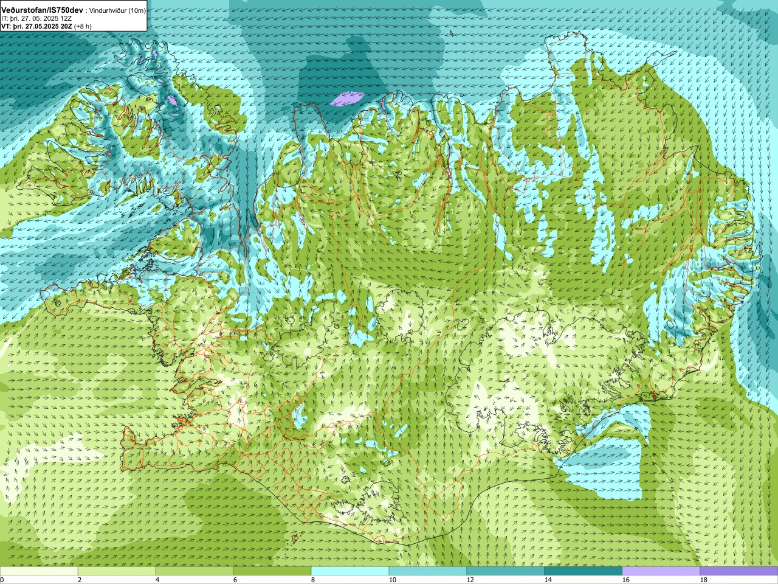Image resolution: width=778 pixels, height=584 pixels.
Task: Click the legend tick label "2"
Action: coord(80,580)
